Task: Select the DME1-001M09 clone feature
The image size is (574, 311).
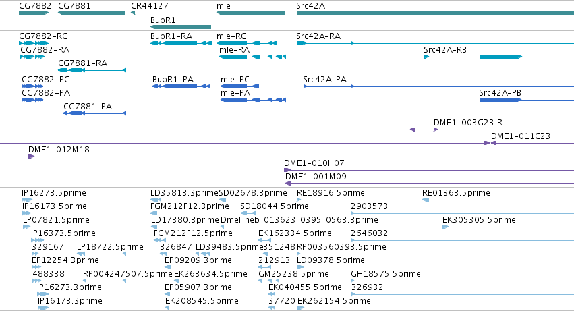Action: 430,183
